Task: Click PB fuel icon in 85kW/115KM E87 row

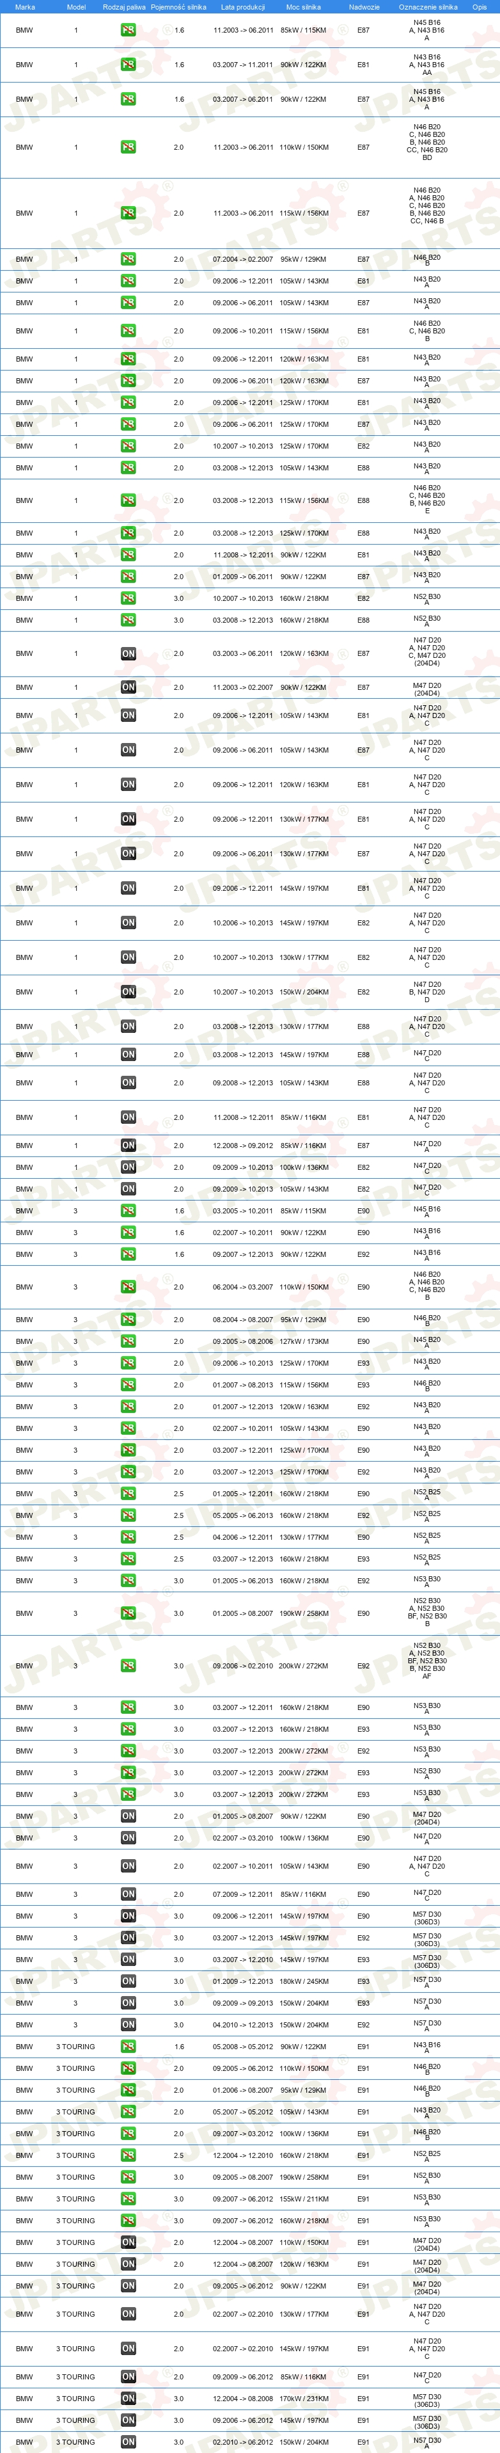Action: pos(129,31)
